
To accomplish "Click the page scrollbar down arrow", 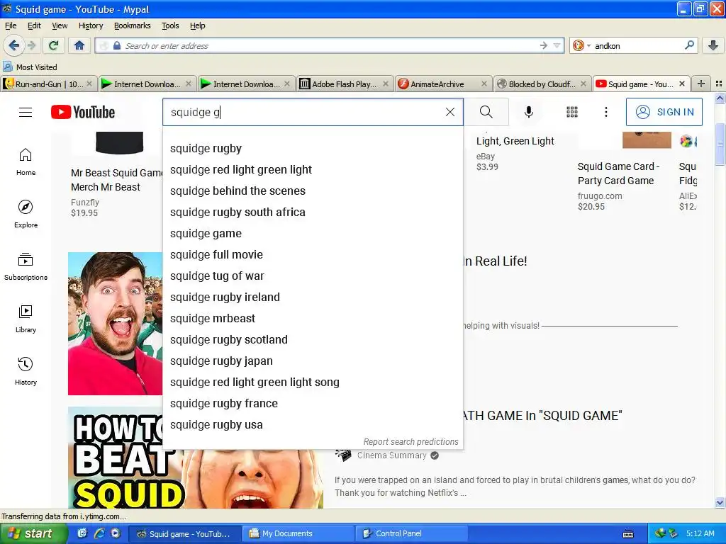I will click(x=720, y=503).
